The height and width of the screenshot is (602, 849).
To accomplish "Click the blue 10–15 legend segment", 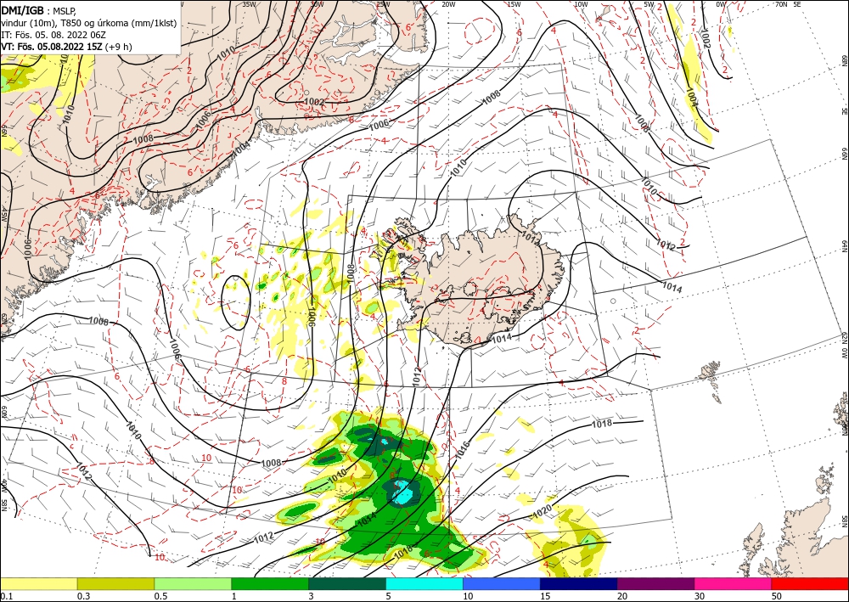I will (502, 583).
